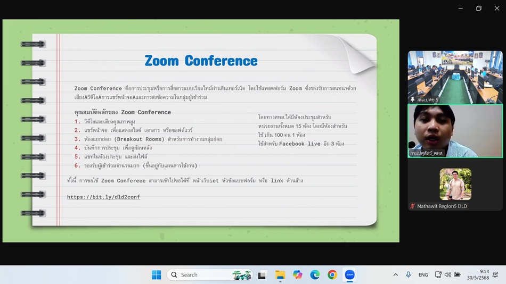Open the clock showing 9:14 30/5/2568

point(478,274)
